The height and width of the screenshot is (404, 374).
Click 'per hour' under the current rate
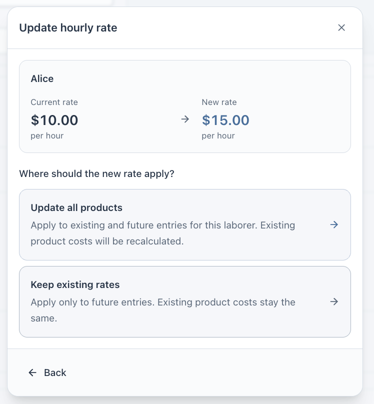click(47, 136)
